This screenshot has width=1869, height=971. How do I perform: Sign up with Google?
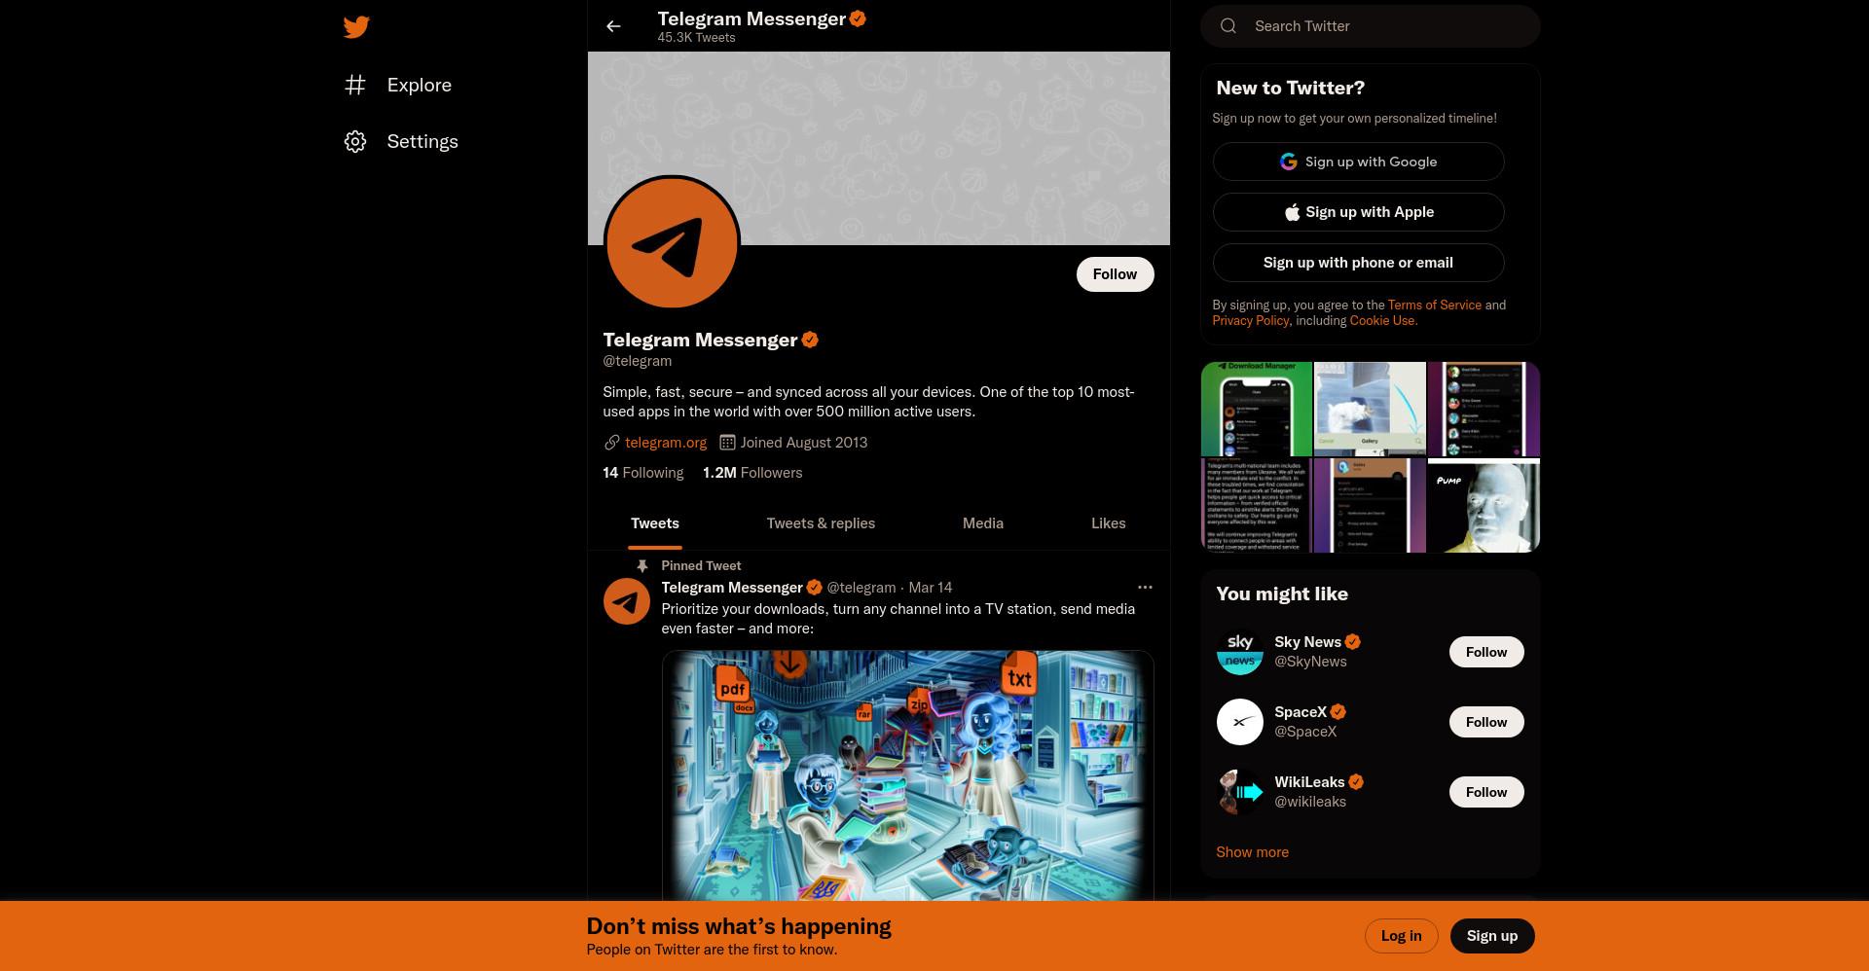pos(1358,162)
